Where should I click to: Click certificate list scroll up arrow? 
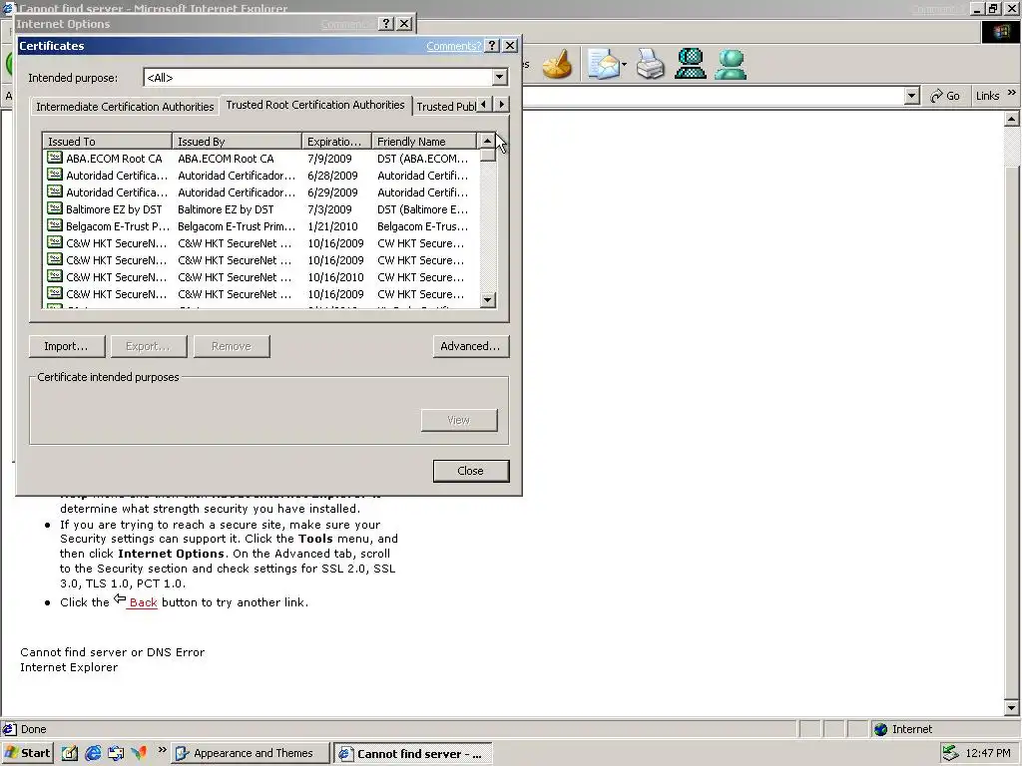tap(487, 141)
